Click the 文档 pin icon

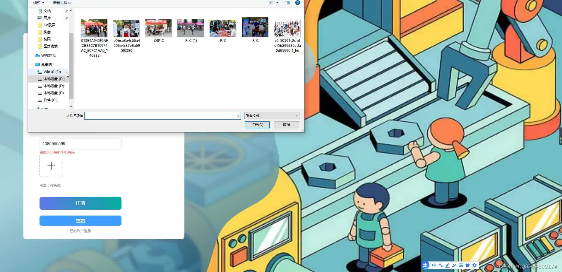tap(66, 11)
